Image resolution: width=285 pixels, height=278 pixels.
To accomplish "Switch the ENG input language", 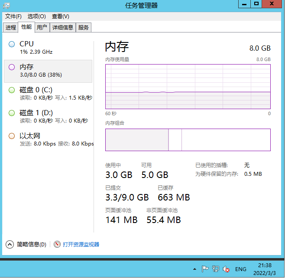I will [241, 269].
